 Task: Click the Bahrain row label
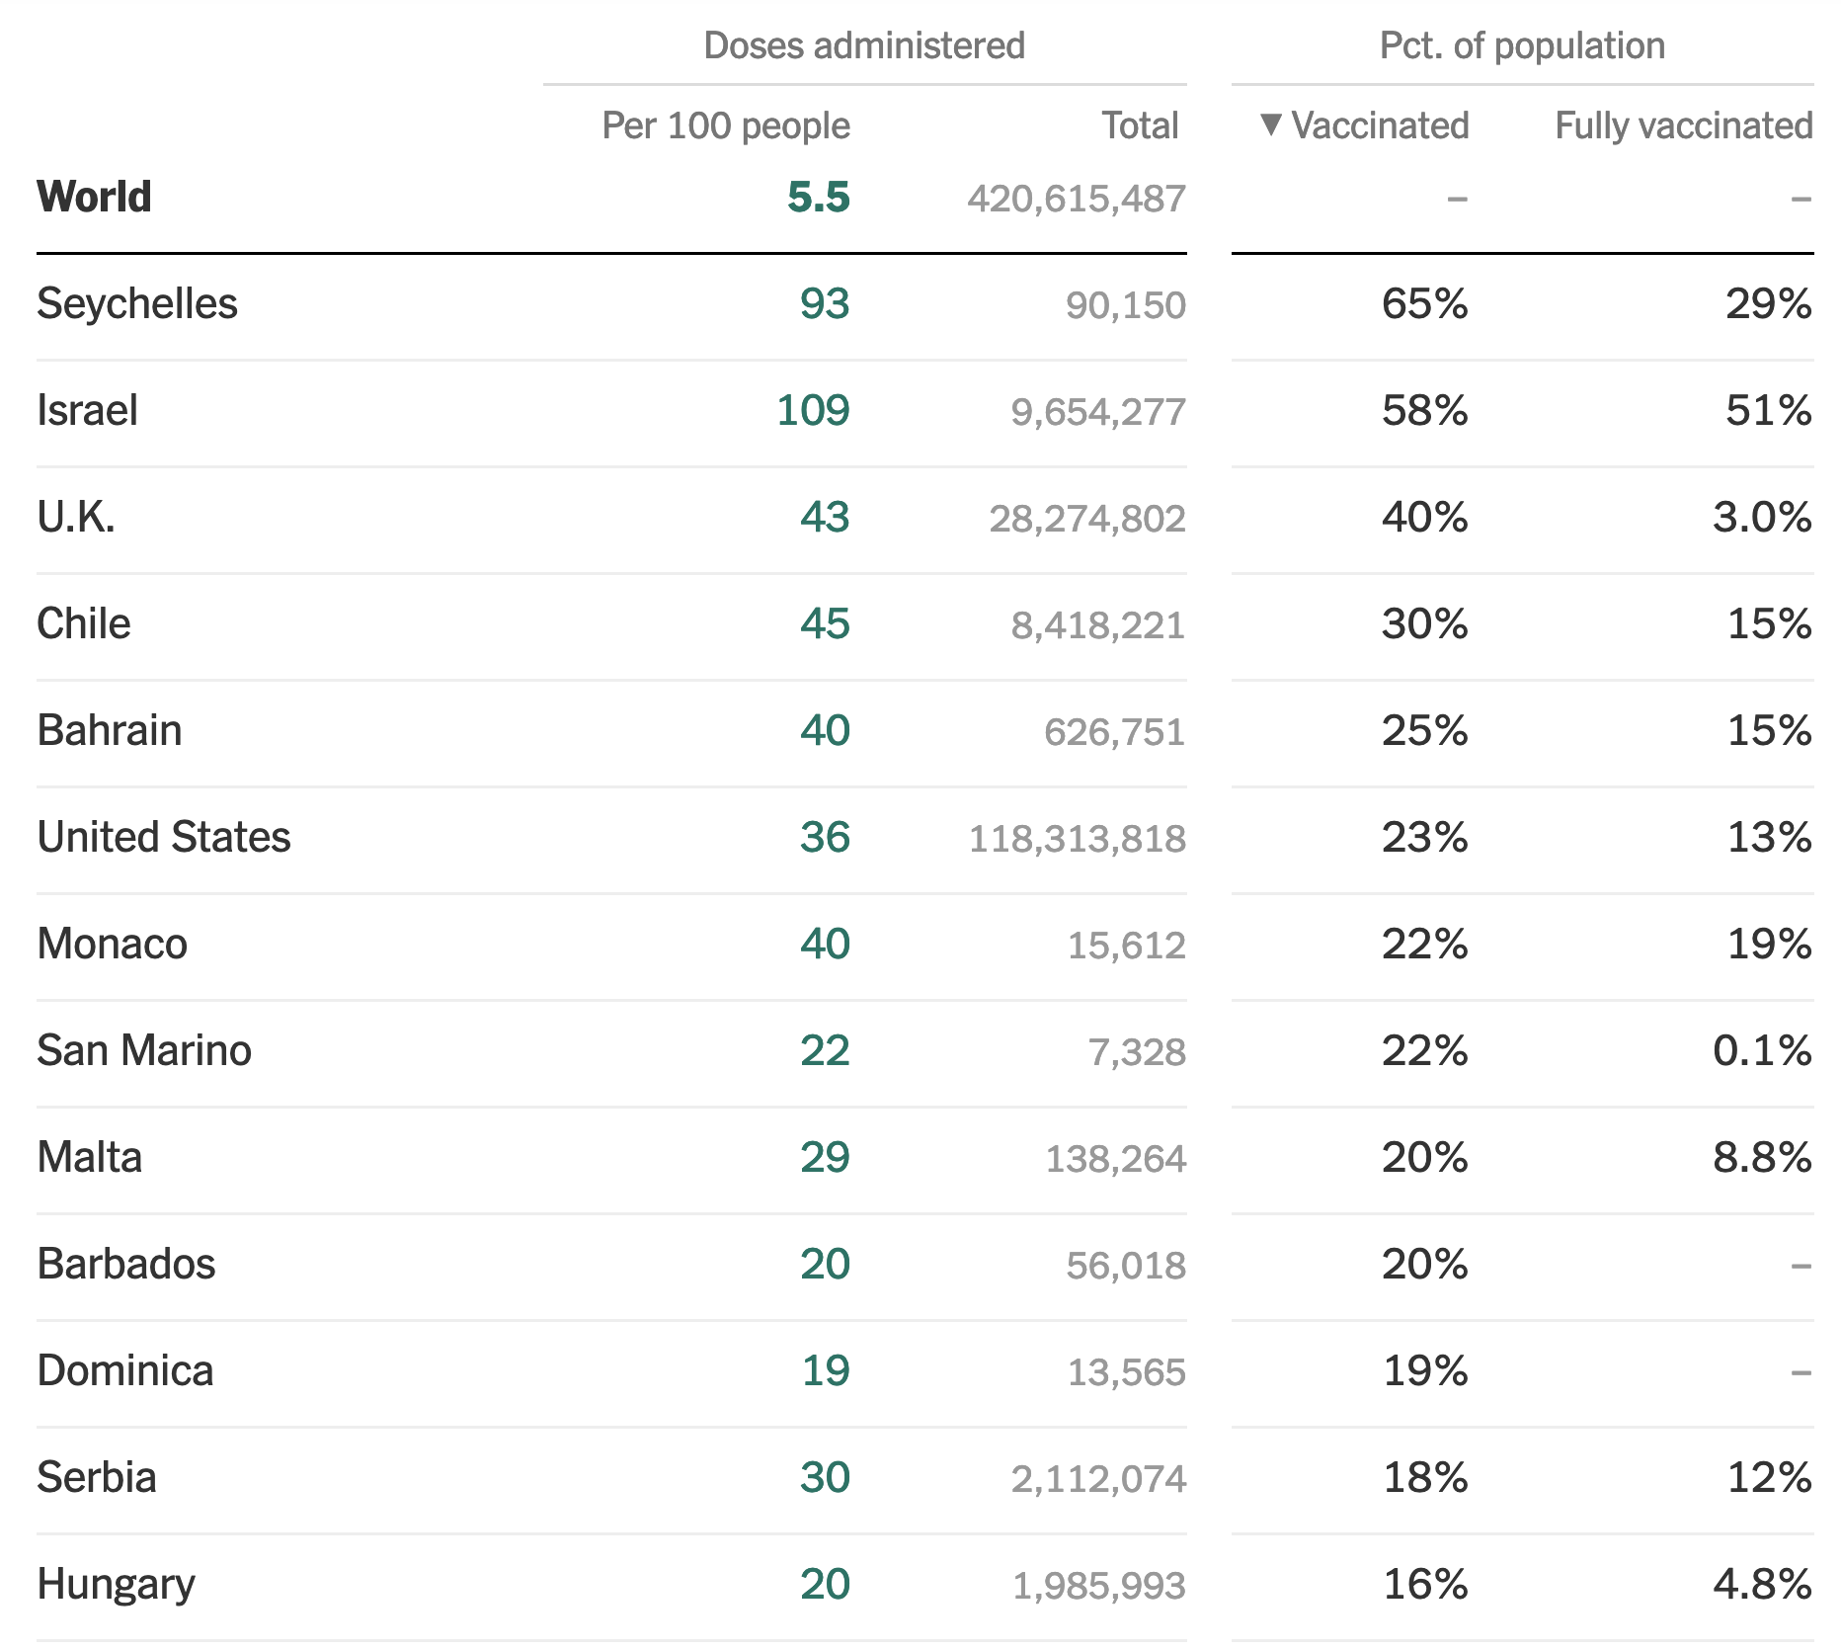[110, 730]
